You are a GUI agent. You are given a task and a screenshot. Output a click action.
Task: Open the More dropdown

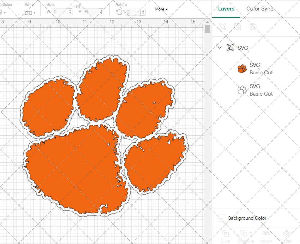(161, 9)
